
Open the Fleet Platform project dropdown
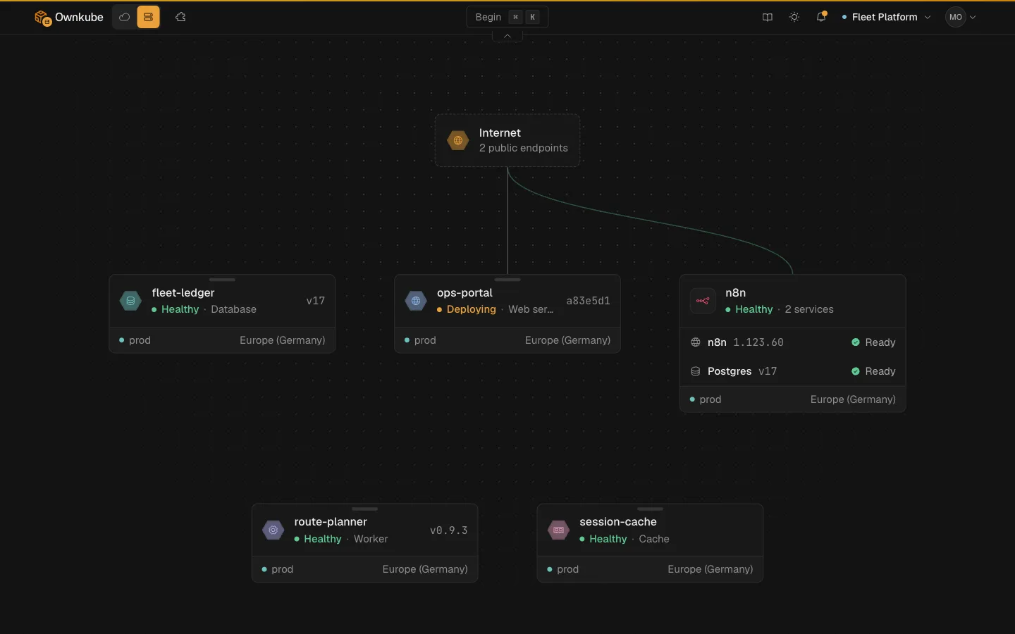(886, 17)
